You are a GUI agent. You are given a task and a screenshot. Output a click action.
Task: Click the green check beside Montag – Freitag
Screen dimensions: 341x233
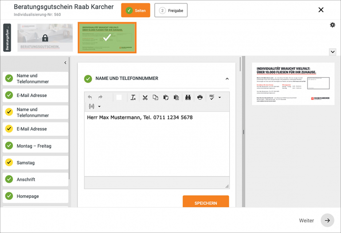(x=9, y=146)
